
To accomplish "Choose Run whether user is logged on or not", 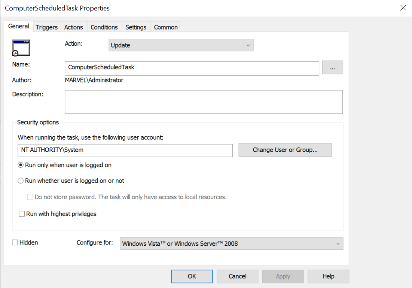I will point(21,181).
